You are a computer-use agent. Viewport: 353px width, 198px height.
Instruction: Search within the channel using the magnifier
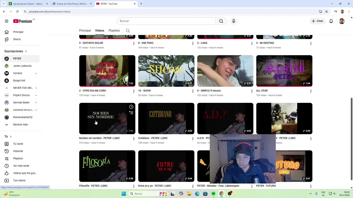pyautogui.click(x=128, y=31)
